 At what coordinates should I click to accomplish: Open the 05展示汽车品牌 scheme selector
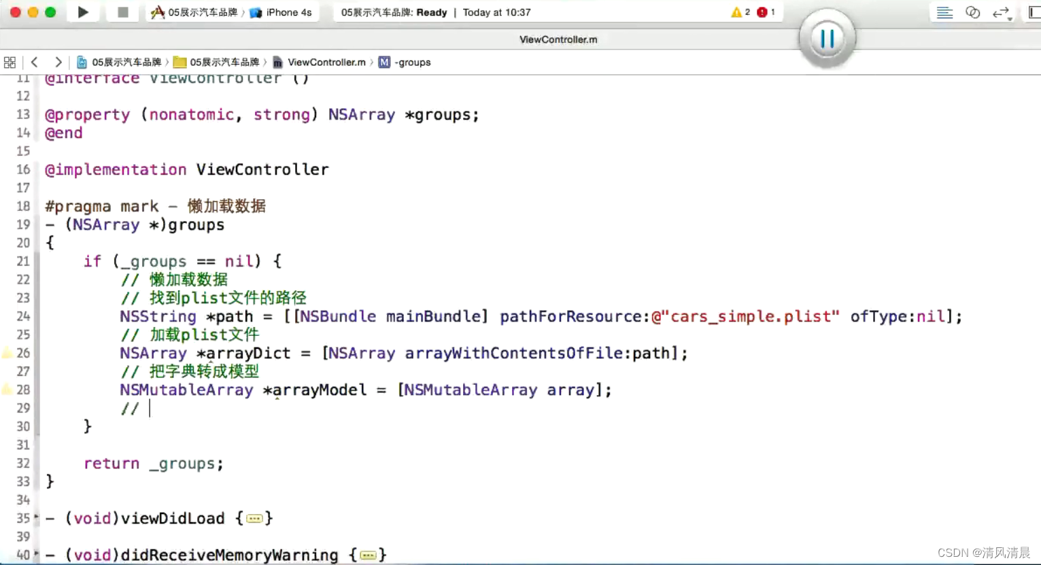pyautogui.click(x=195, y=12)
